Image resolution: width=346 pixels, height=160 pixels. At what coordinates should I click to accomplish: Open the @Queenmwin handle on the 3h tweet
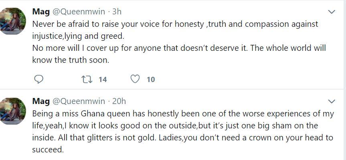79,12
